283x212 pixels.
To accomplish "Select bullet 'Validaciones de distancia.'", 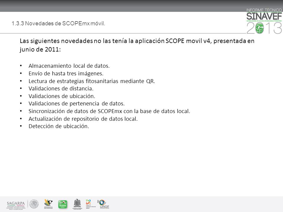I will 61,89.
